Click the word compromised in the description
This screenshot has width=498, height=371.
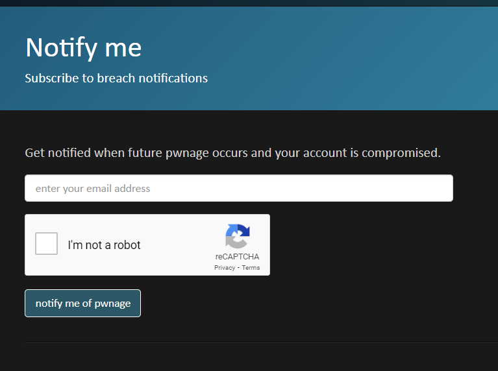(401, 153)
